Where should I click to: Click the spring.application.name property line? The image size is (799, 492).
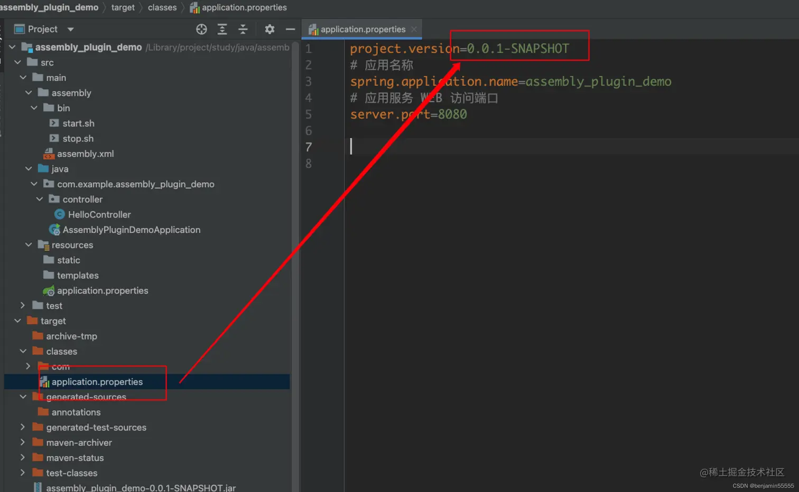pyautogui.click(x=510, y=81)
